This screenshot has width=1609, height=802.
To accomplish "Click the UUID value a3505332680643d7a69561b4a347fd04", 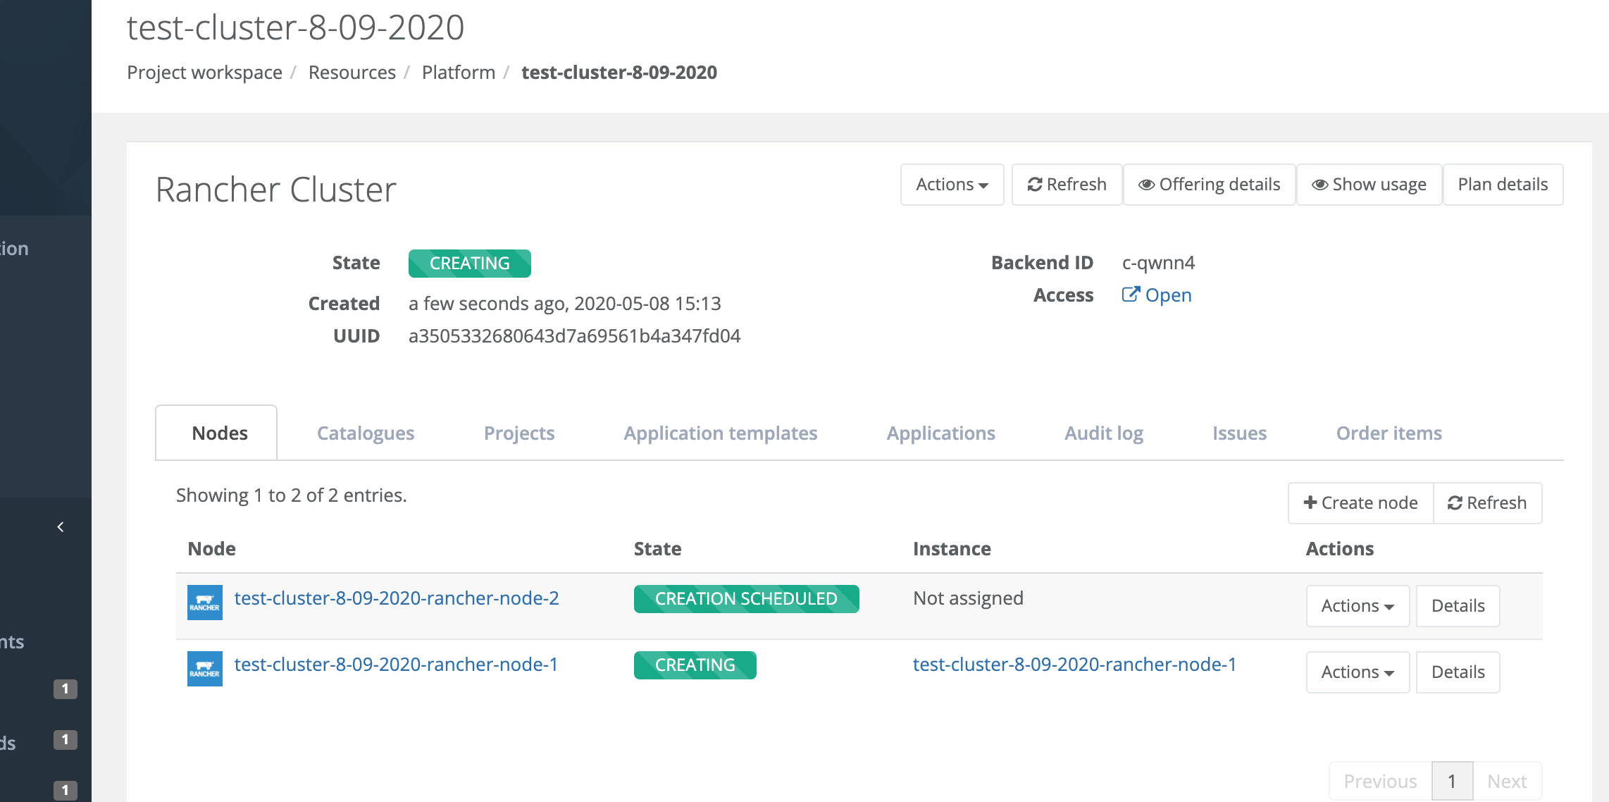I will tap(574, 336).
